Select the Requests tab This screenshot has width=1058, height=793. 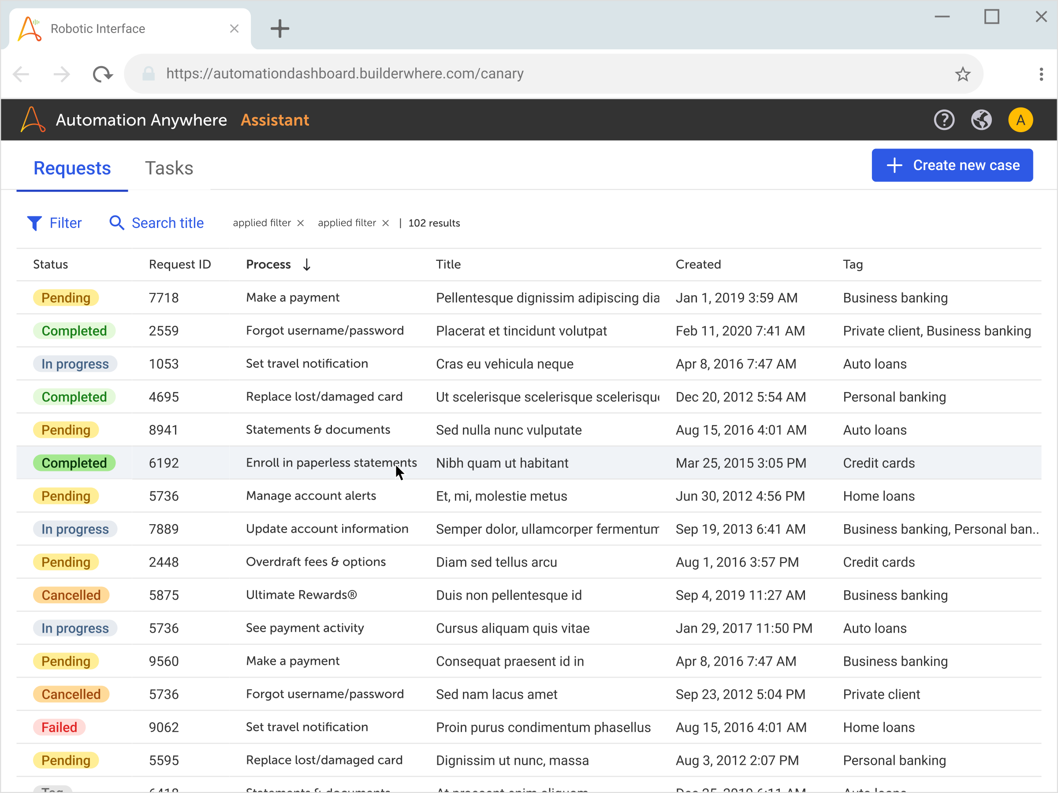pyautogui.click(x=72, y=168)
